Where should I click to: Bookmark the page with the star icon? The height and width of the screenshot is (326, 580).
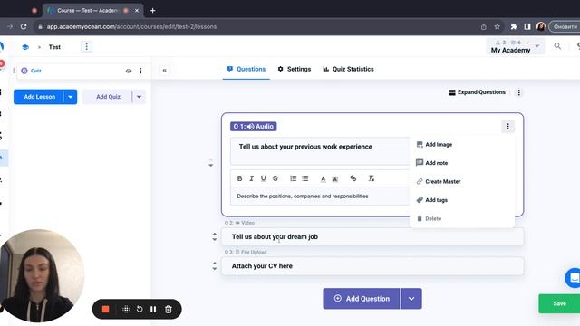click(498, 26)
